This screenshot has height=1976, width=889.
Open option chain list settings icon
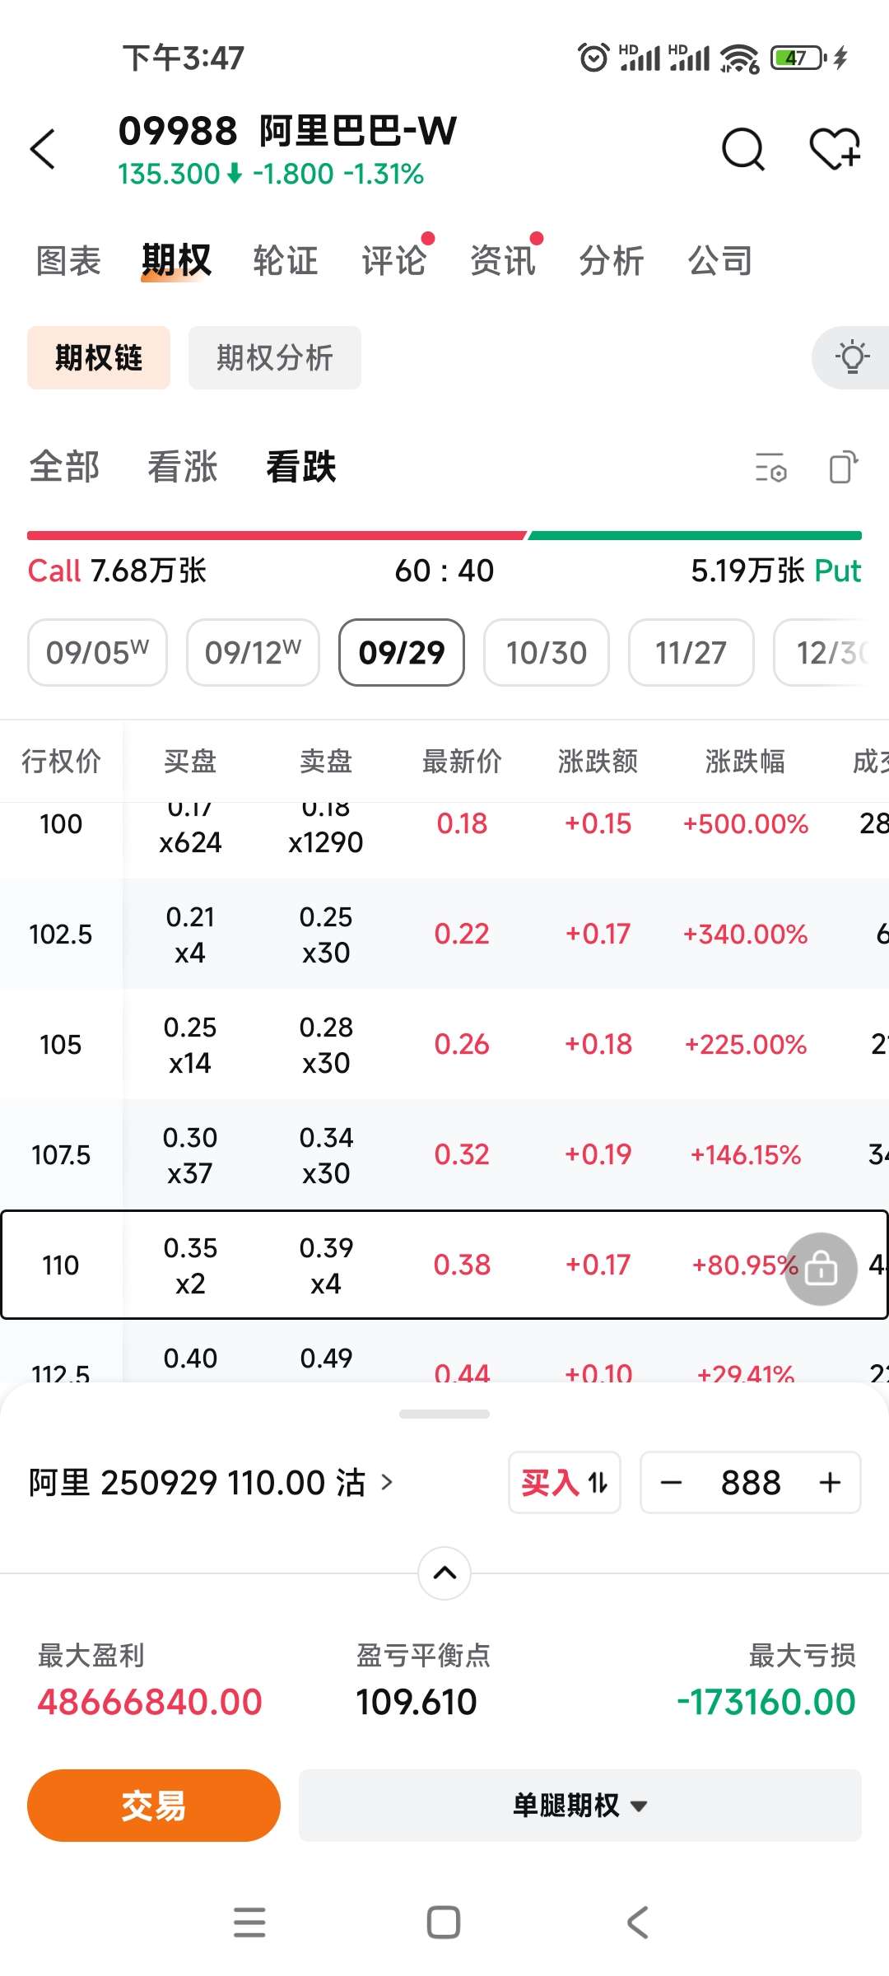pyautogui.click(x=771, y=468)
